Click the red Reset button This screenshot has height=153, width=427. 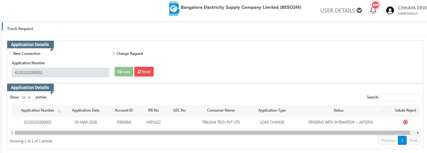[x=144, y=72]
